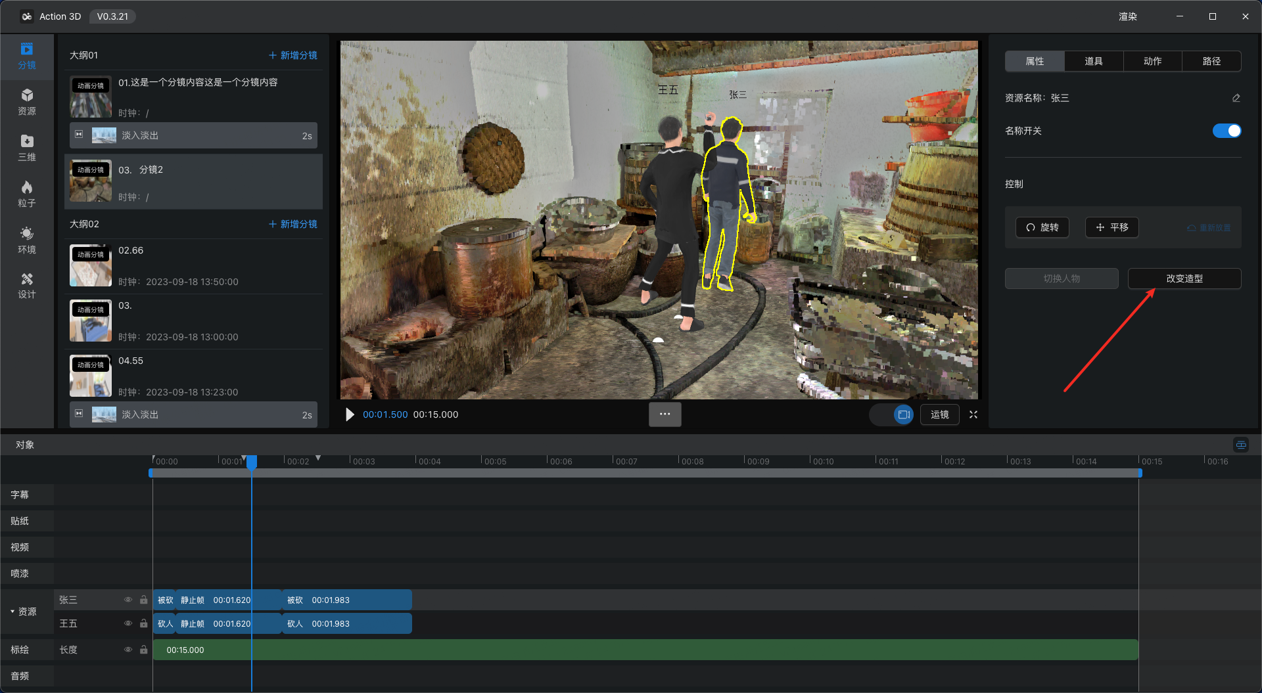Viewport: 1262px width, 693px height.
Task: Open the 设计 design sidebar panel
Action: coord(27,286)
